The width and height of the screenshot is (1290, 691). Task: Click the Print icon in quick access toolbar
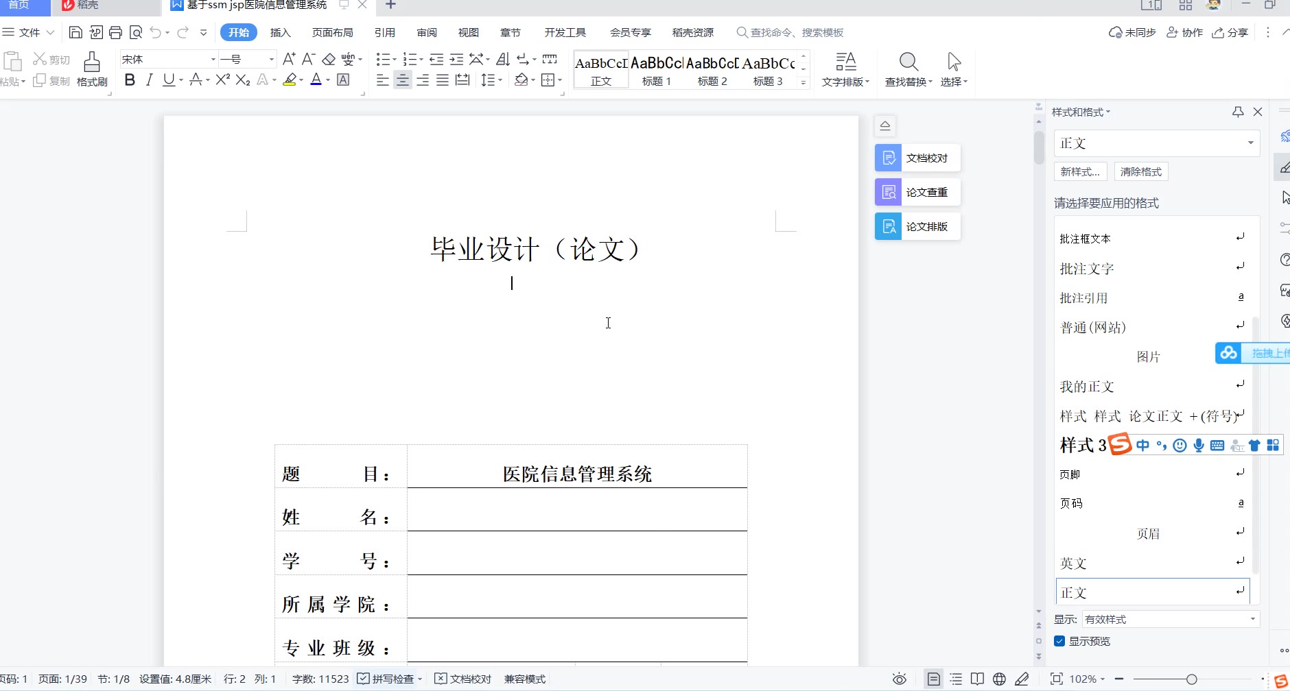pyautogui.click(x=116, y=32)
